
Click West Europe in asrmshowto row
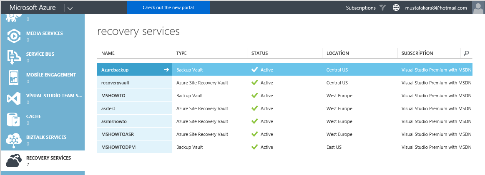(x=339, y=121)
